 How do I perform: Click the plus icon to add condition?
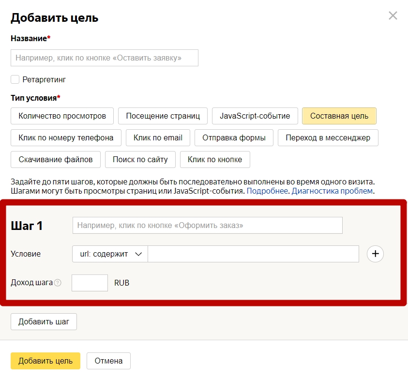pyautogui.click(x=375, y=254)
